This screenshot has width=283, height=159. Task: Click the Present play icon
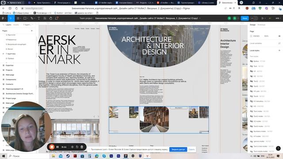click(262, 18)
